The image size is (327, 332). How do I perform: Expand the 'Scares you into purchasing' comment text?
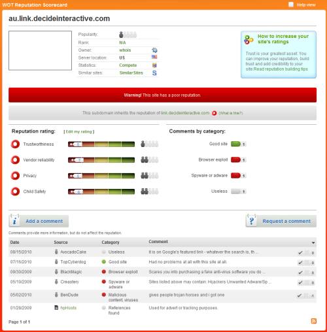(207, 272)
